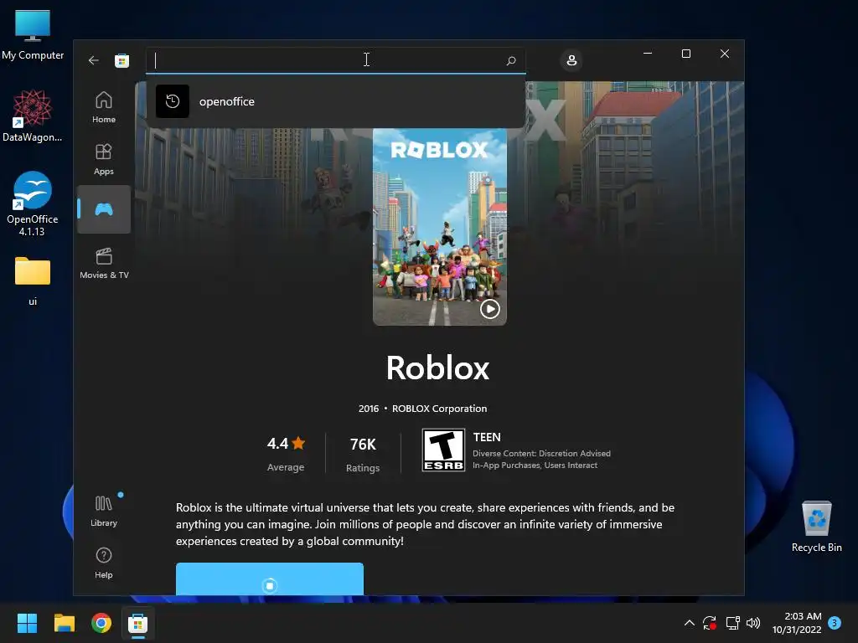The height and width of the screenshot is (643, 858).
Task: Open the Home section in sidebar
Action: tap(104, 106)
